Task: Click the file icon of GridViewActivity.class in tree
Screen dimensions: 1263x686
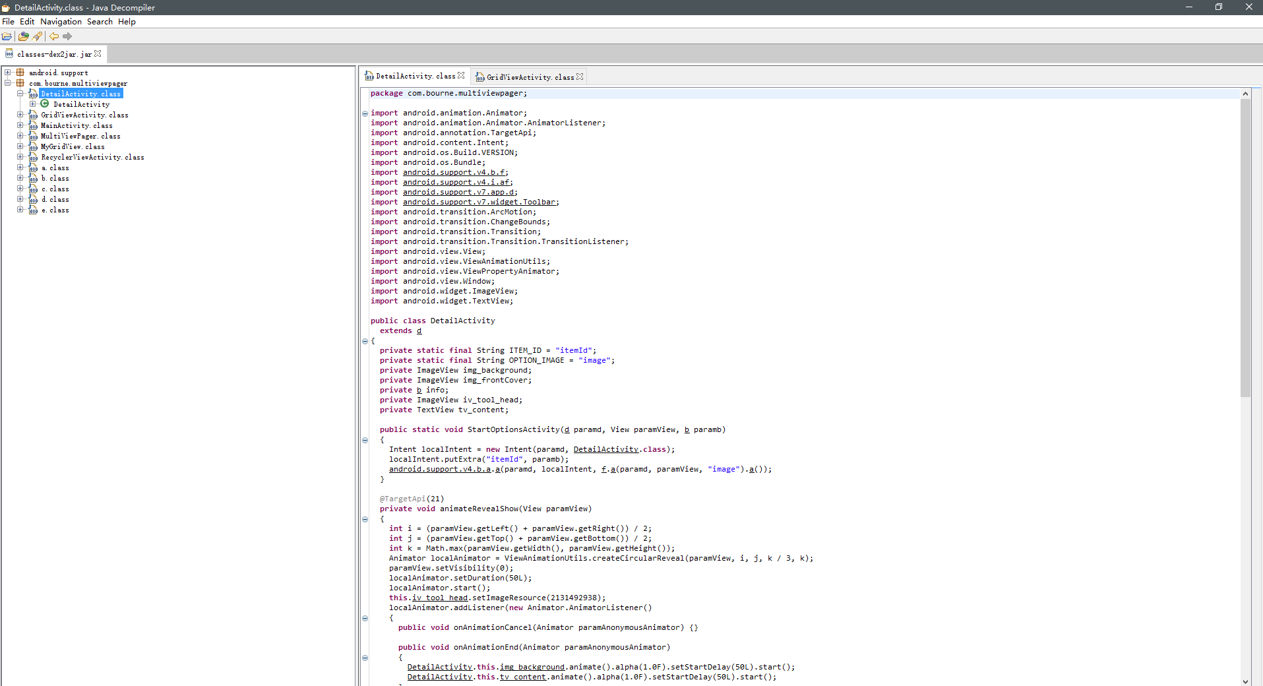Action: coord(33,115)
